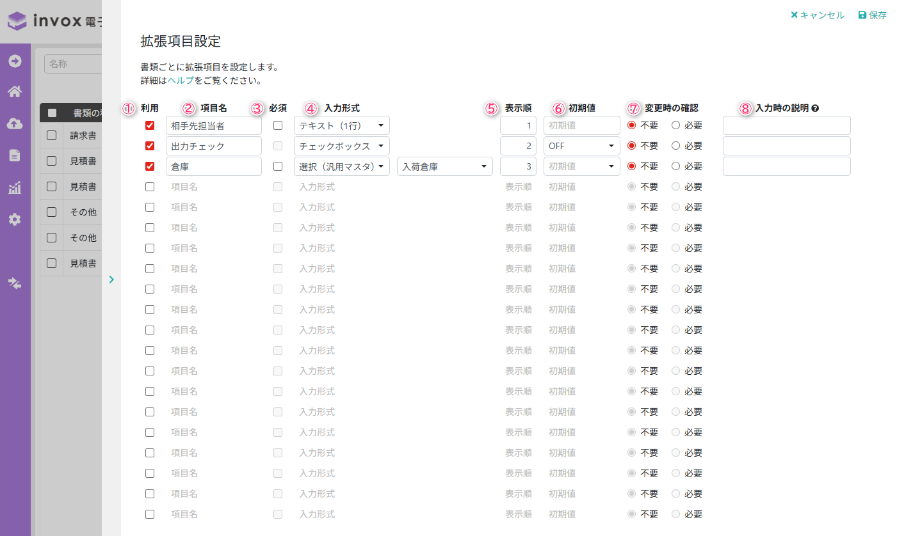Image resolution: width=913 pixels, height=536 pixels.
Task: Click the 項目名 field containing 倉庫
Action: point(213,166)
